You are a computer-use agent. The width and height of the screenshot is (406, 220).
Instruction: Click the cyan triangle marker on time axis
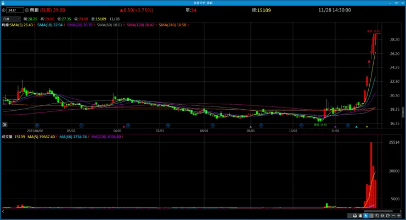pyautogui.click(x=357, y=127)
